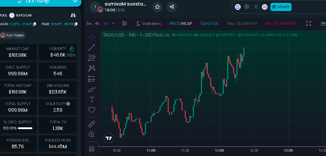This screenshot has width=326, height=156.
Task: Select the Text annotation tool
Action: click(92, 100)
